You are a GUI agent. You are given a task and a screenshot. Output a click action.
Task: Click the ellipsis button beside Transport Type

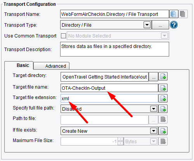click(160, 25)
